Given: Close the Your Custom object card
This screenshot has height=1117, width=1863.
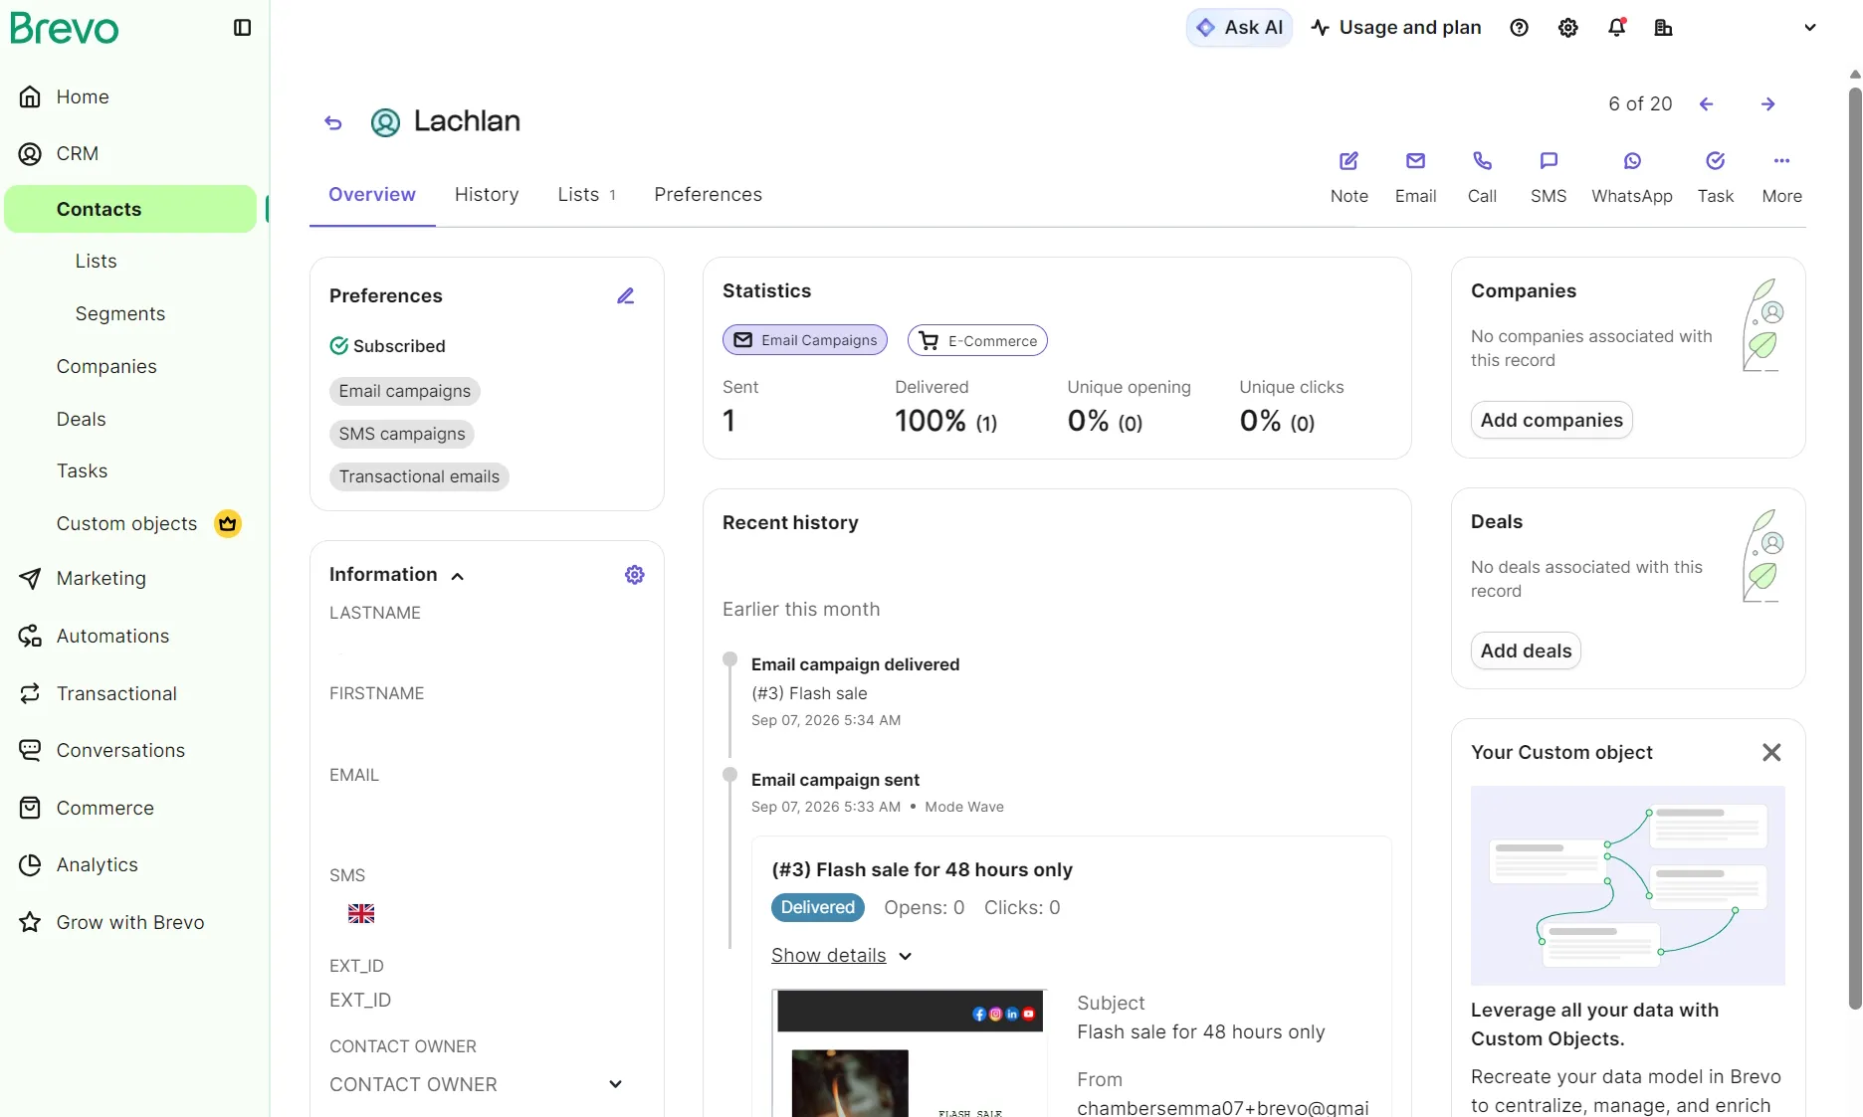Looking at the screenshot, I should coord(1771,753).
